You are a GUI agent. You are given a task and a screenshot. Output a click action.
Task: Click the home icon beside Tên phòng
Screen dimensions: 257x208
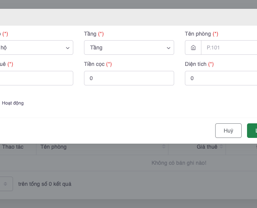click(193, 48)
